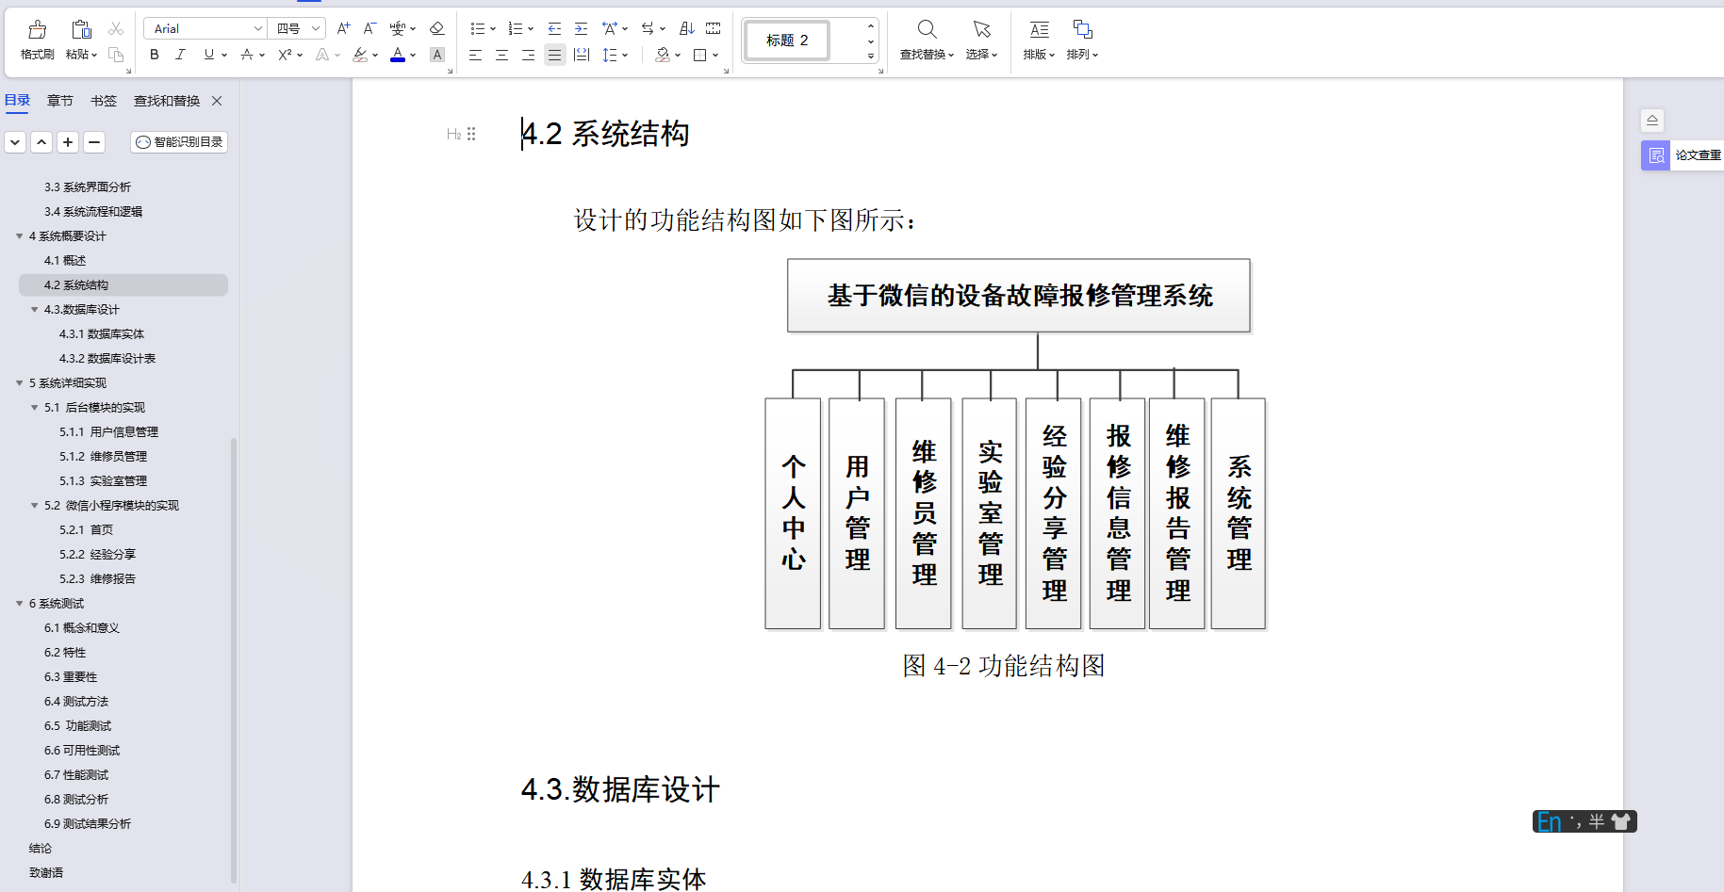Toggle underline formatting
This screenshot has width=1724, height=892.
pyautogui.click(x=206, y=55)
